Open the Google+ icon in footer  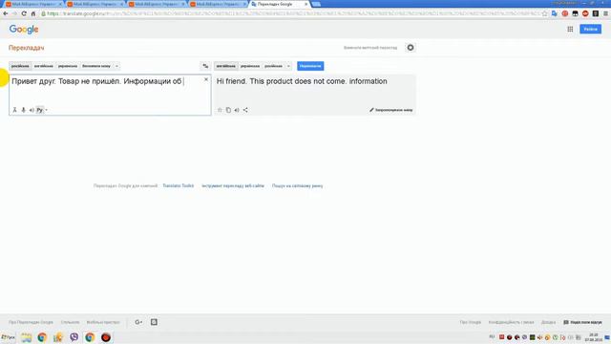(x=138, y=322)
